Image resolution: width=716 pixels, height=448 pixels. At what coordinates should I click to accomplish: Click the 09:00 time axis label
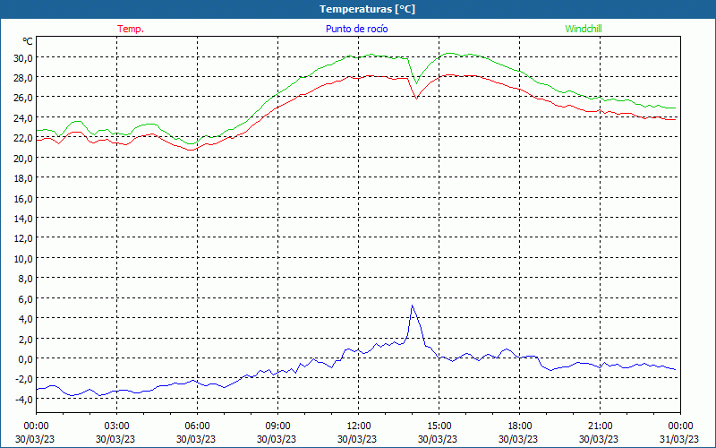point(277,426)
